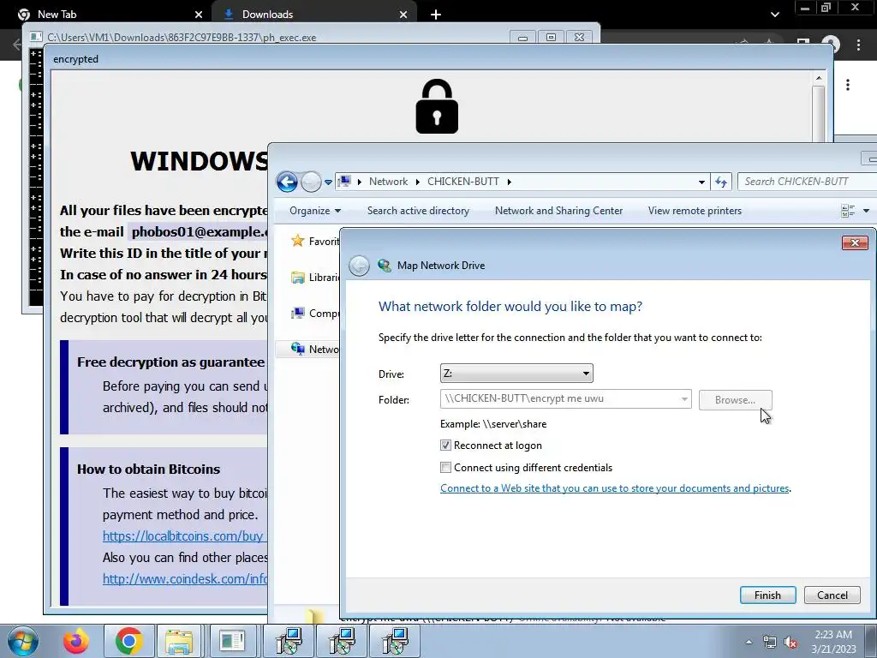The height and width of the screenshot is (658, 877).
Task: Click Network in the breadcrumb path
Action: point(388,182)
